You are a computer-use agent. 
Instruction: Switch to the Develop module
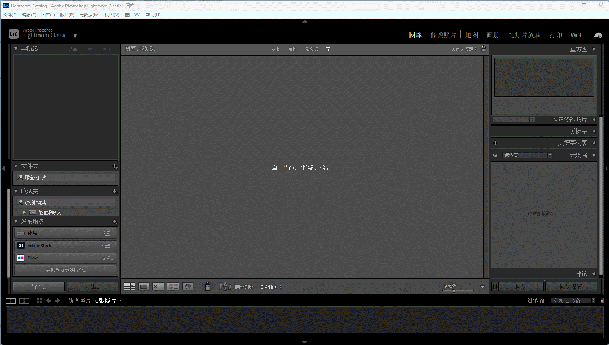coord(443,35)
